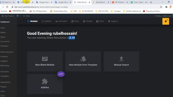173x97 pixels.
Task: Open the Manual Import card
Action: coord(121,61)
